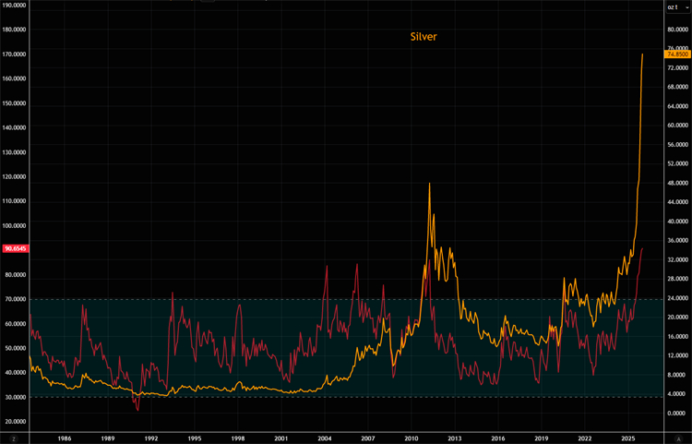Click the 24.0000 mark on right scale
This screenshot has height=444, width=692.
tap(676, 298)
